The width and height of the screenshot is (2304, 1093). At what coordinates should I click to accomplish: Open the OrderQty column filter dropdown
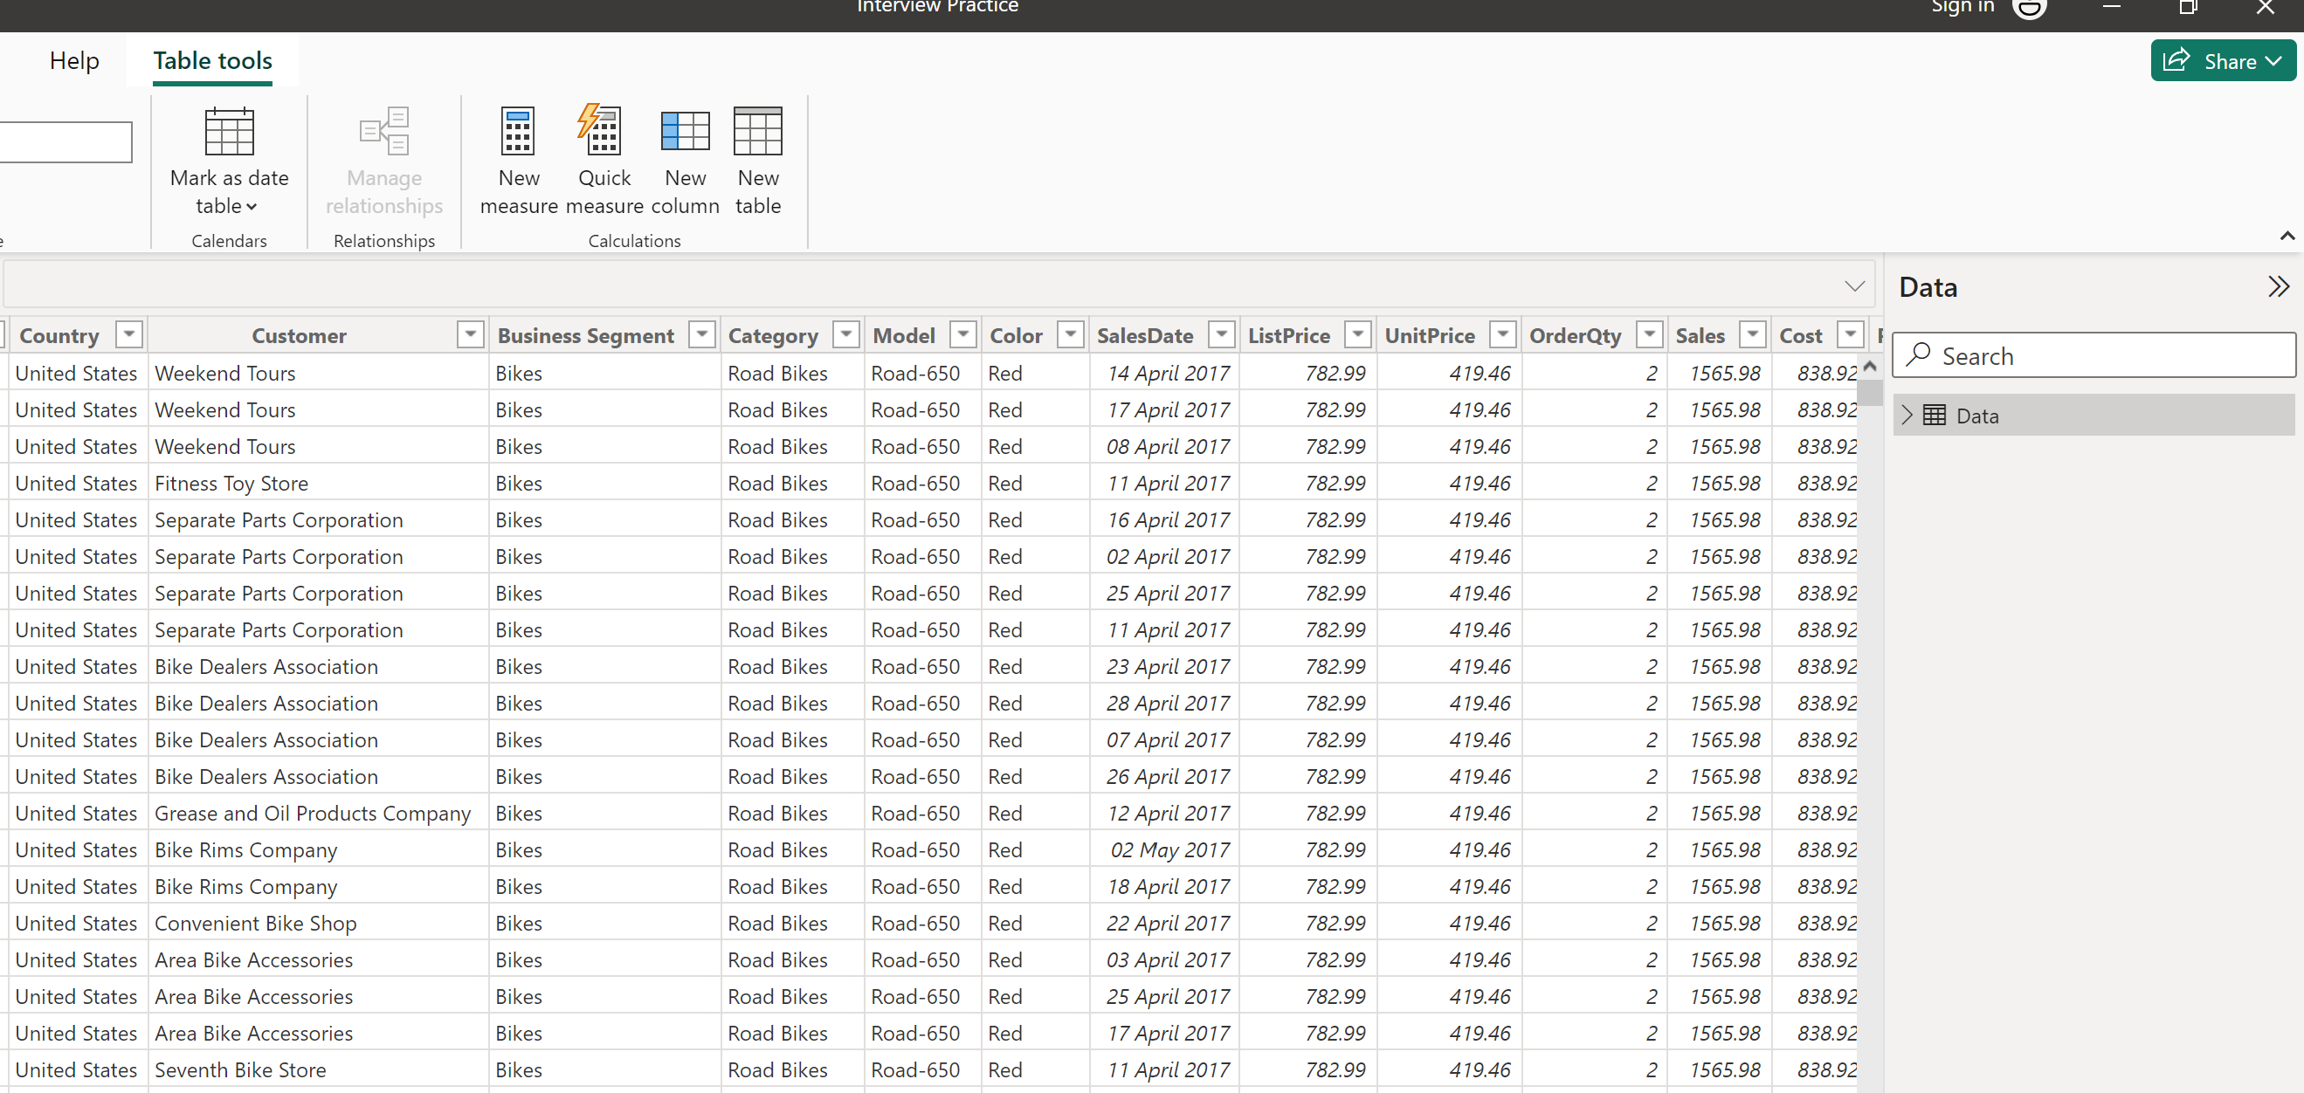point(1649,334)
